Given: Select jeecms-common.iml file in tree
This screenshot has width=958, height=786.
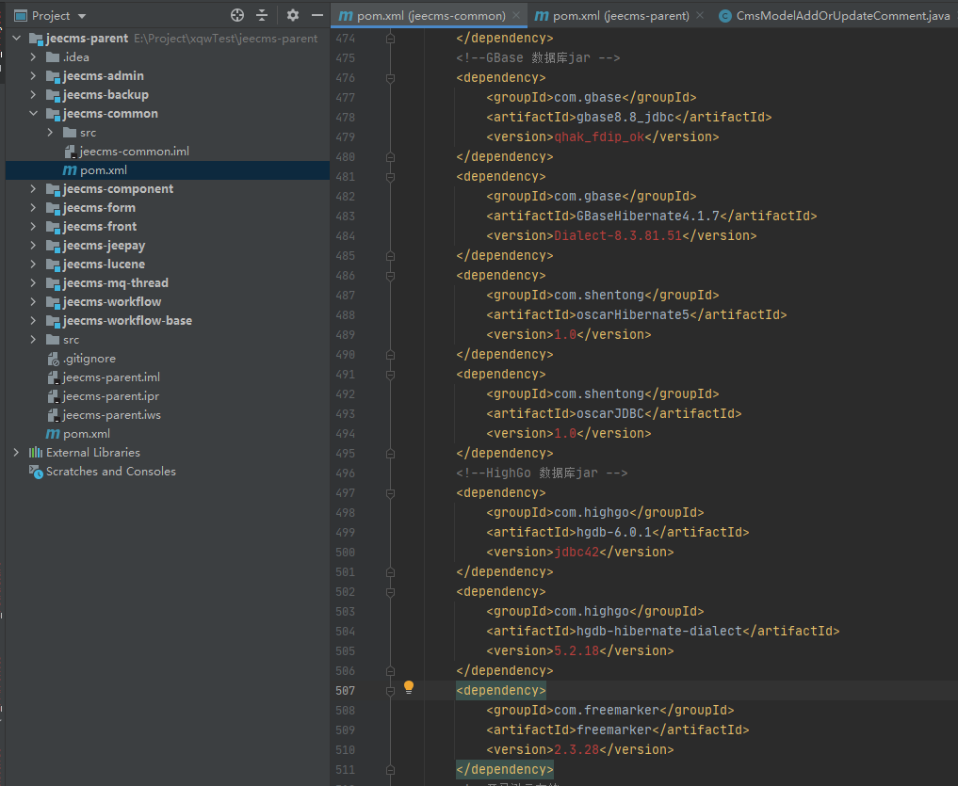Looking at the screenshot, I should 134,152.
